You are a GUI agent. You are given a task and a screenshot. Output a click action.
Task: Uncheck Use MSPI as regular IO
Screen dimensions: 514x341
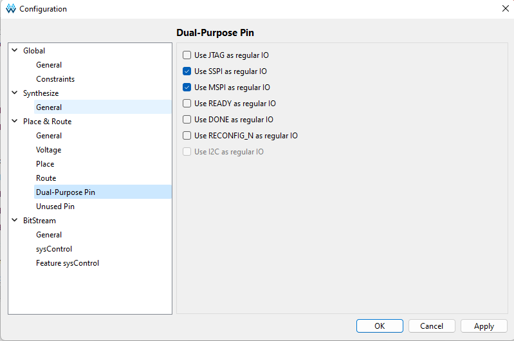(x=187, y=88)
